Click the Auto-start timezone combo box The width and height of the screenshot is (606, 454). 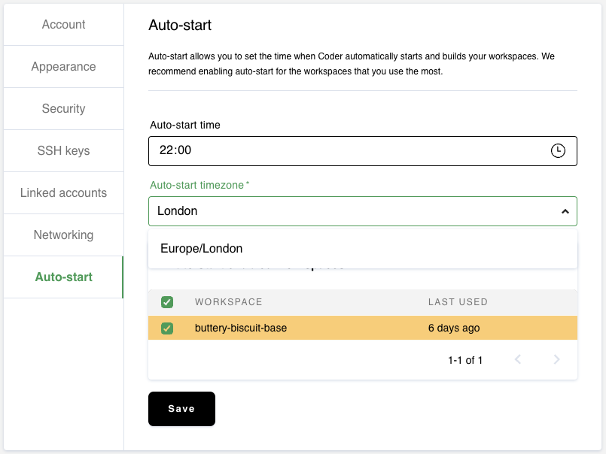tap(354, 211)
